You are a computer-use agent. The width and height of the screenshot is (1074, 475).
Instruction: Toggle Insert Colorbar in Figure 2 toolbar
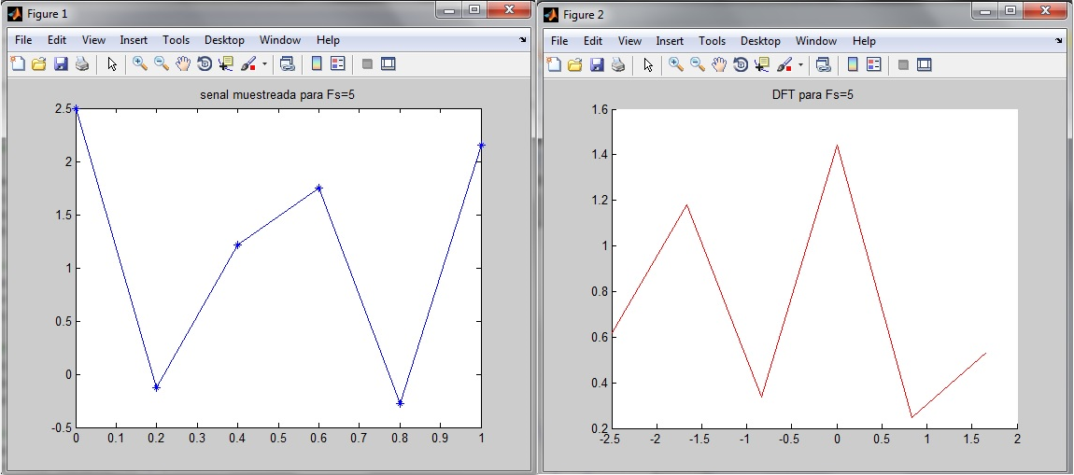click(852, 64)
